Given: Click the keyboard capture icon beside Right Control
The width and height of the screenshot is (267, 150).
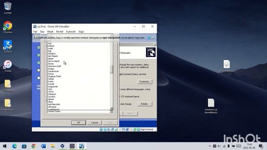Looking at the screenshot, I should click(139, 130).
